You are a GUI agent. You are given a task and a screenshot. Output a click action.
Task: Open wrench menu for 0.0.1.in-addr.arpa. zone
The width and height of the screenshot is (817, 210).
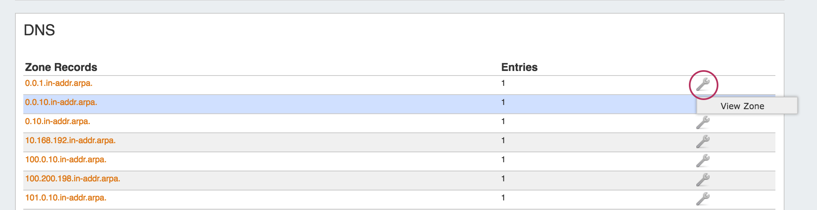pos(703,85)
